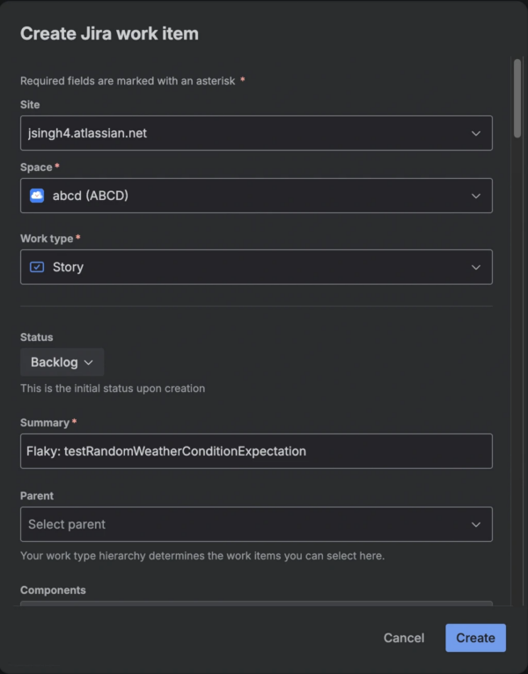Open the Site dropdown jsingh4.atlassian.net
528x674 pixels.
[x=256, y=133]
